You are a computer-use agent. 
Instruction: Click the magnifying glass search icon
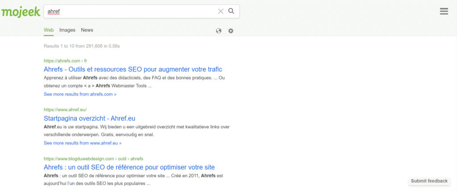[231, 11]
